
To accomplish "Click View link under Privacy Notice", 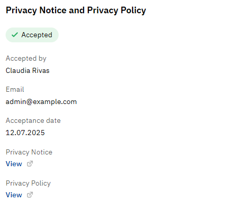I will tap(14, 164).
